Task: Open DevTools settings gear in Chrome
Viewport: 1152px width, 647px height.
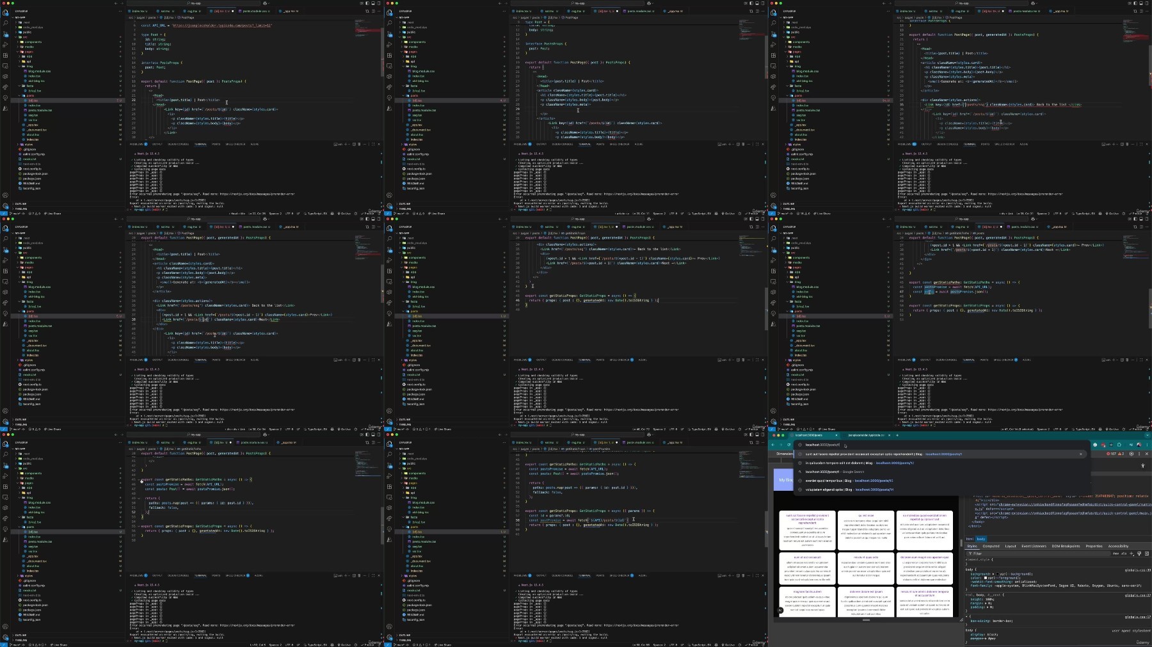Action: pyautogui.click(x=1132, y=454)
